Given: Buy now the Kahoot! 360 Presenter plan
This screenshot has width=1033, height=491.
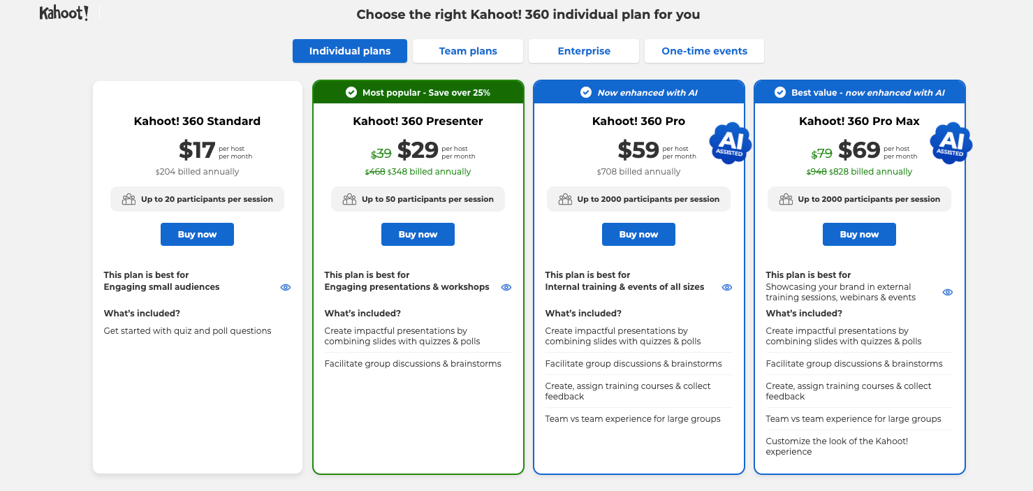Looking at the screenshot, I should click(x=418, y=235).
